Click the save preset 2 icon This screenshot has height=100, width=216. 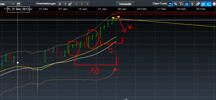[70, 4]
